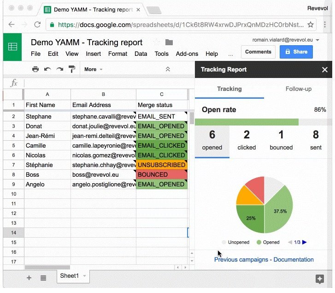
Task: Click the print icon in toolbar
Action: coord(35,69)
